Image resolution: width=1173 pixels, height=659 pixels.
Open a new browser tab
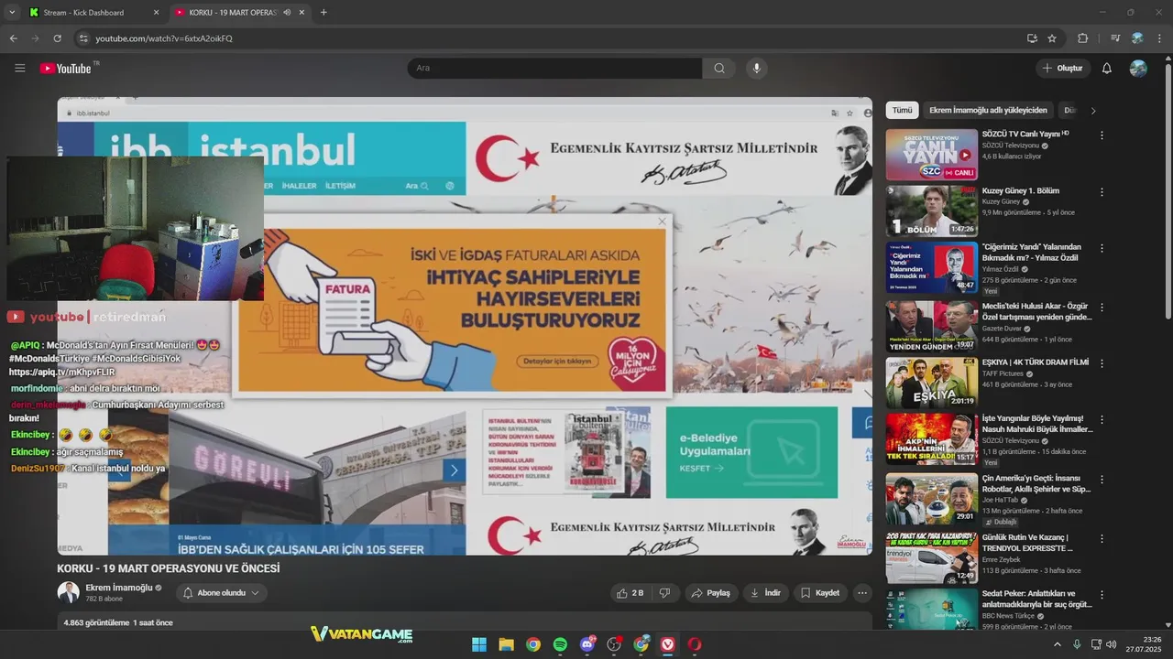pyautogui.click(x=323, y=12)
